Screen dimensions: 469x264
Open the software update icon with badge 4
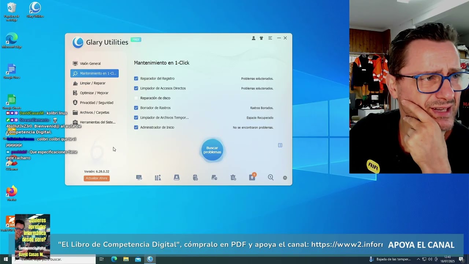click(252, 177)
